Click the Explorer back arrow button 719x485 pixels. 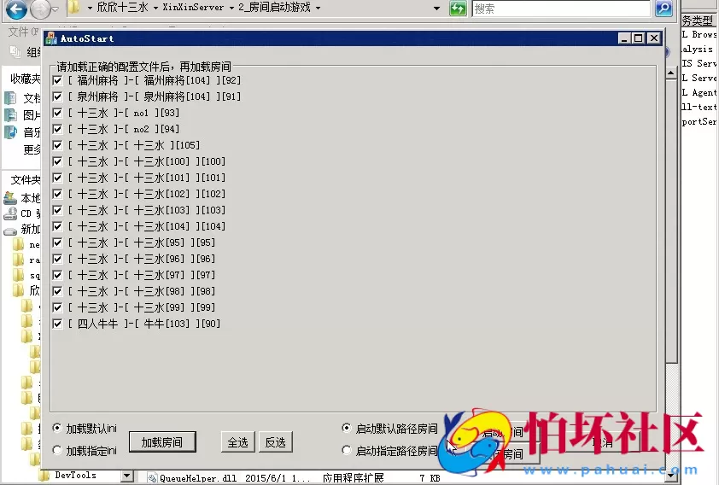(x=16, y=9)
